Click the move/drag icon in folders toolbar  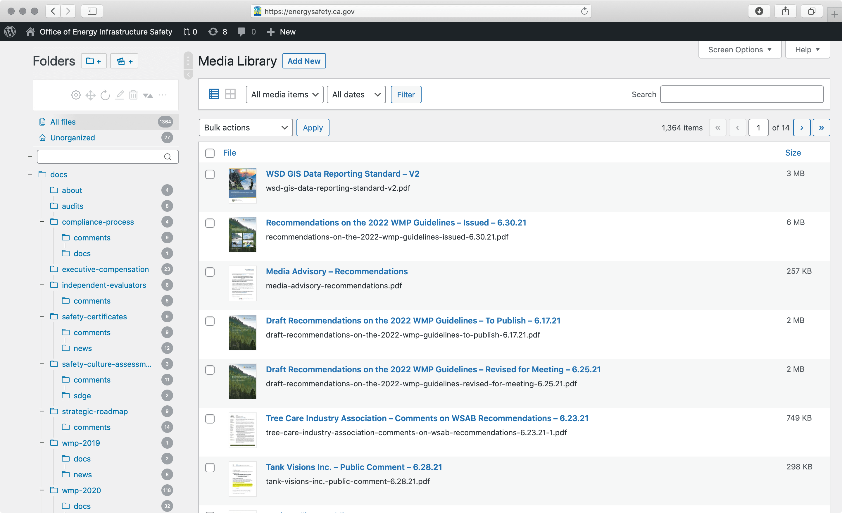90,95
